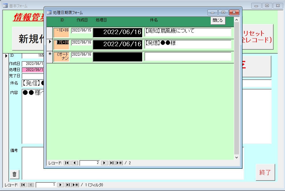Click the 終了 button in 基本フォーム

click(x=265, y=172)
